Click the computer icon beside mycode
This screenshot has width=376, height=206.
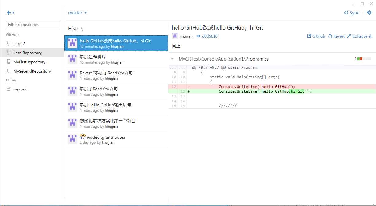pyautogui.click(x=9, y=89)
